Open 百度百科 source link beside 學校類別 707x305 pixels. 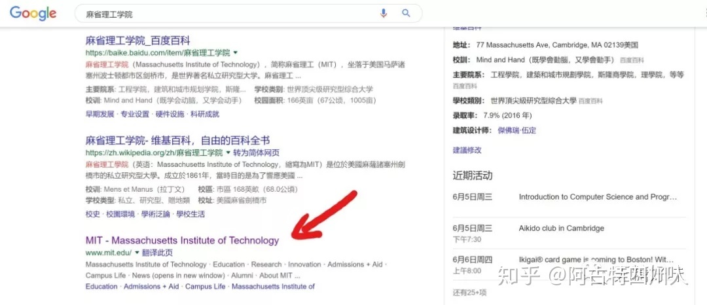590,101
